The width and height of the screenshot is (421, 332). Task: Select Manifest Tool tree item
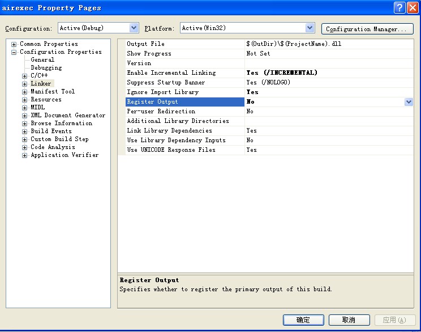[53, 91]
